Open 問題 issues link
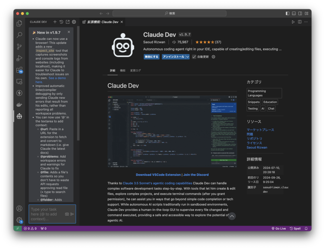 point(250,134)
